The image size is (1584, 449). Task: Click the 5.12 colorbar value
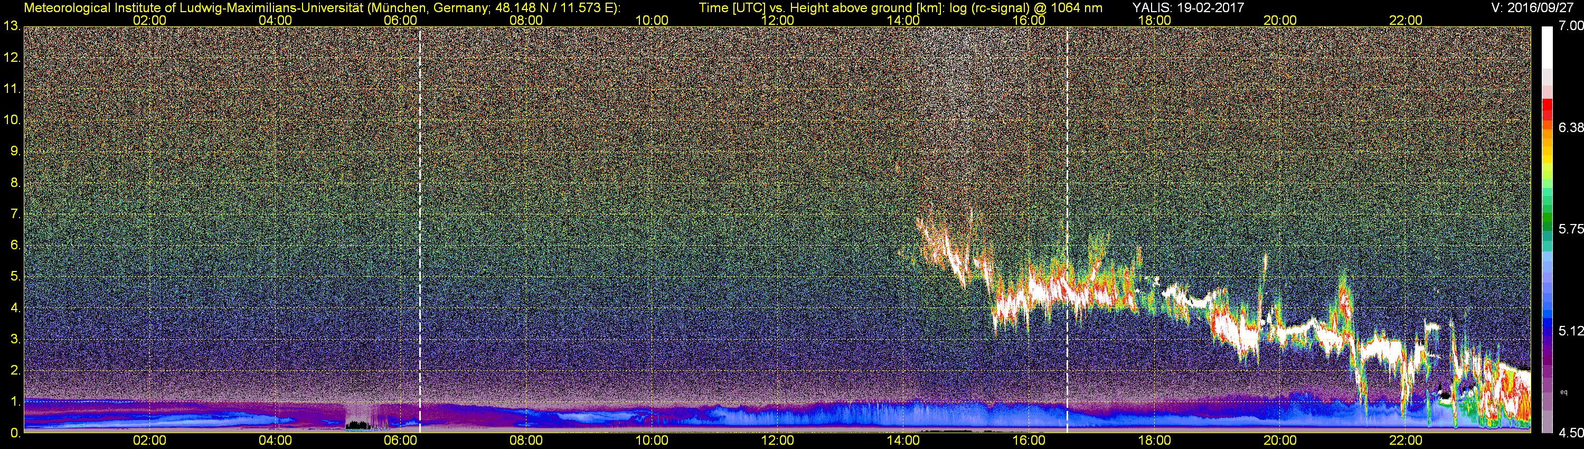click(1571, 331)
